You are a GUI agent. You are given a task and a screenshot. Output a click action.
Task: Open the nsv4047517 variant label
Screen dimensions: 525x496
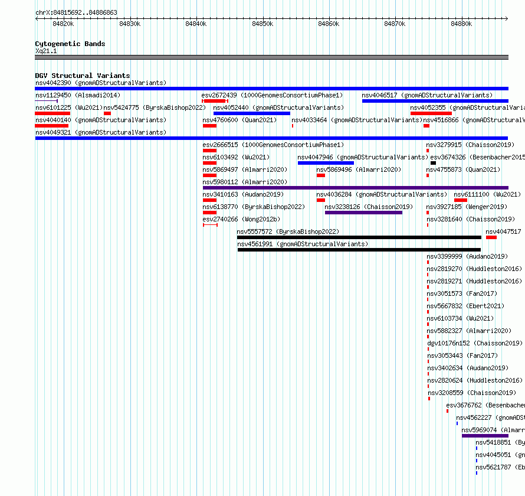pyautogui.click(x=503, y=231)
